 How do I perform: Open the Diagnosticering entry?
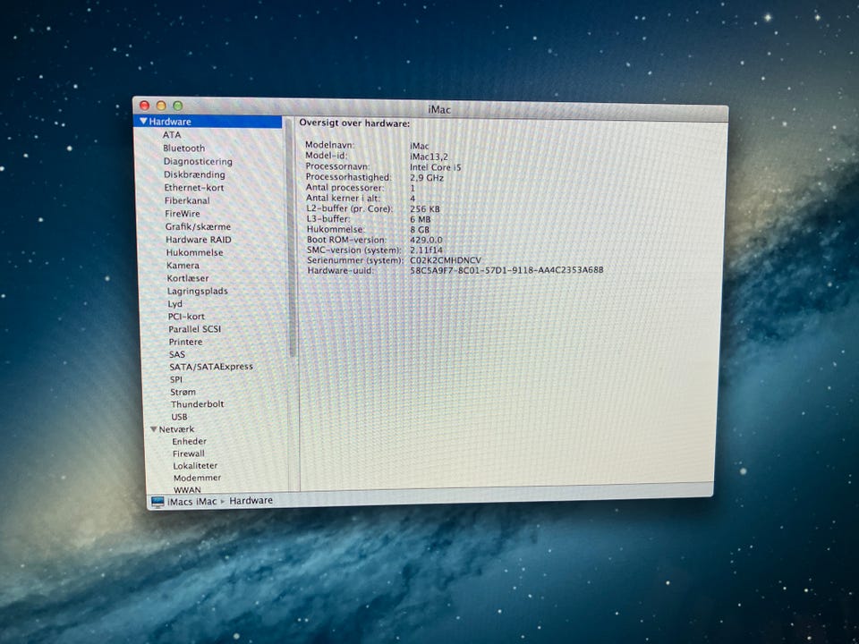198,162
